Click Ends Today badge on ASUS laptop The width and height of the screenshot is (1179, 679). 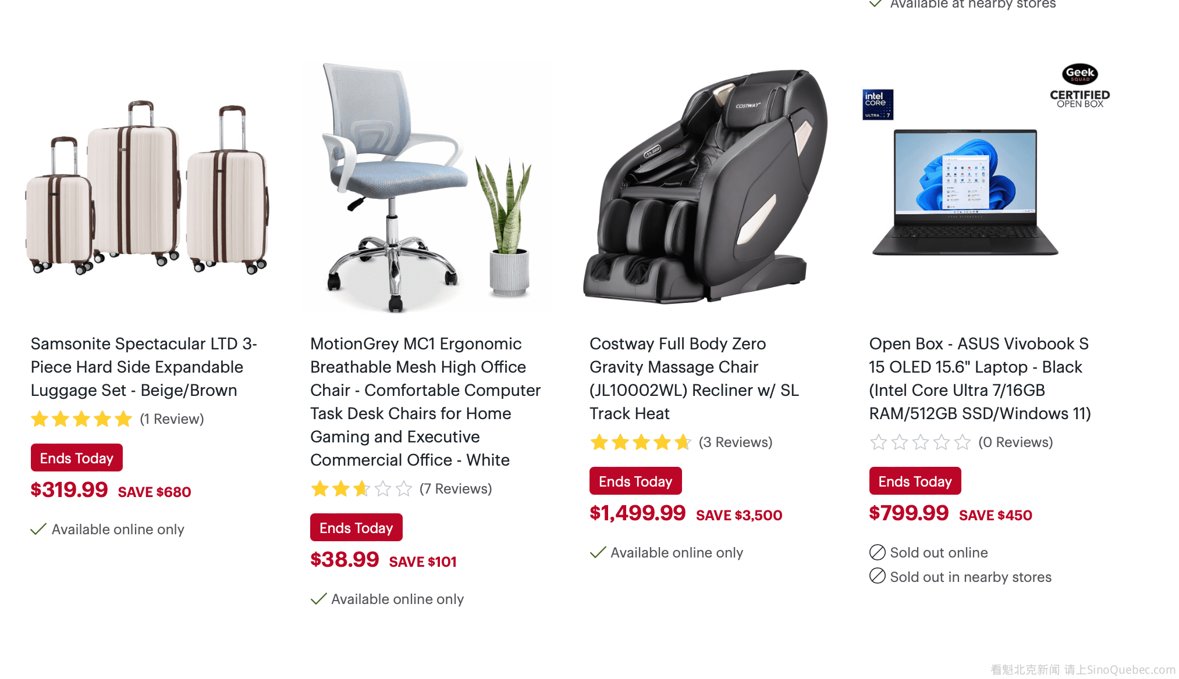point(915,481)
